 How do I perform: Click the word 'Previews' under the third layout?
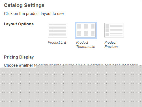click(x=111, y=47)
